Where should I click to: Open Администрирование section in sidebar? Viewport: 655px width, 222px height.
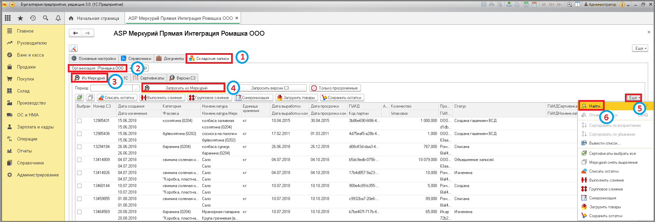point(38,175)
